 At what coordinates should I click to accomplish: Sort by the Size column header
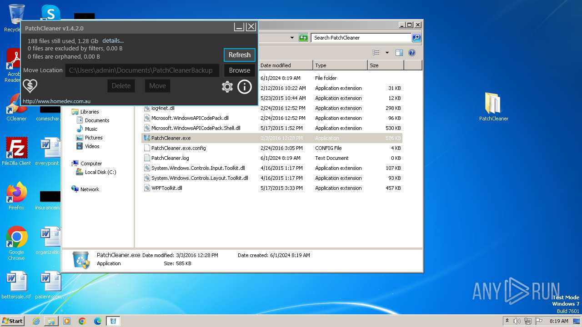(386, 65)
